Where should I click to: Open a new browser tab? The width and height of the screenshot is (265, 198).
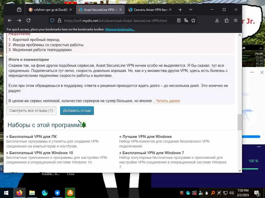180,10
